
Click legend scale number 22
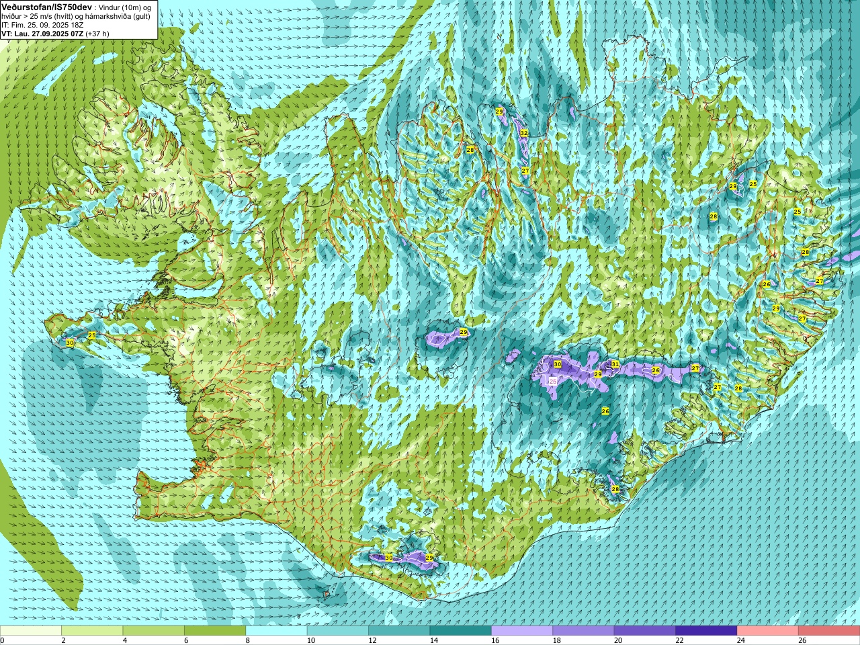[x=679, y=640]
